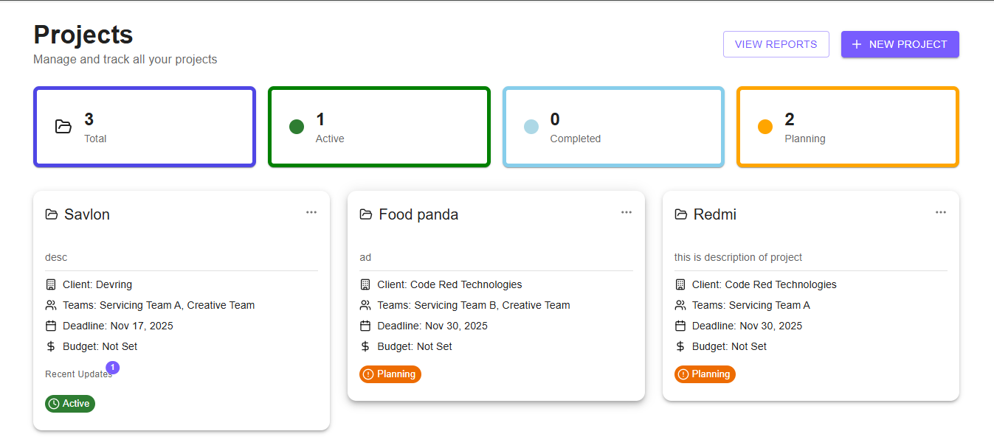Select the Completed stat card

coord(613,127)
